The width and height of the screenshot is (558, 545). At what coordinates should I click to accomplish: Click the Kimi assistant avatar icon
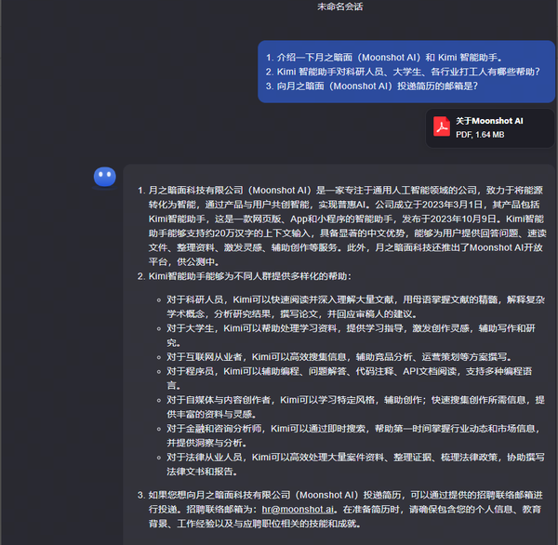(104, 177)
